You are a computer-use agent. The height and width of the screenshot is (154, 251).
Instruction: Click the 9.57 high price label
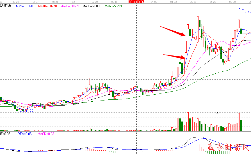pyautogui.click(x=247, y=12)
